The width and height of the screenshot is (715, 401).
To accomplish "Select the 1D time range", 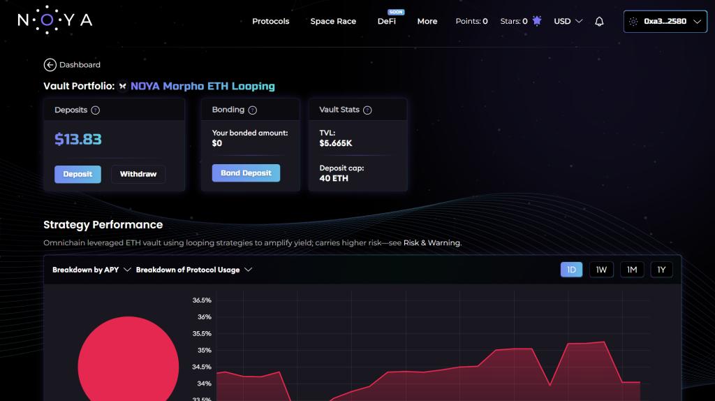I will click(x=571, y=270).
